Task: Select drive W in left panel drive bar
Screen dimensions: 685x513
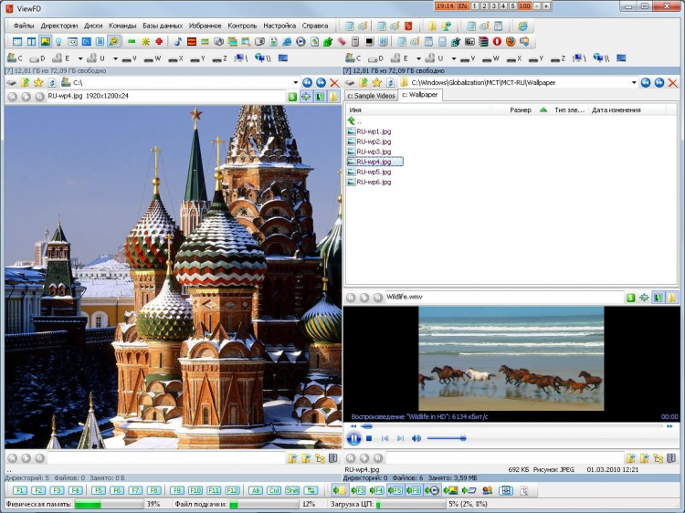Action: click(153, 58)
